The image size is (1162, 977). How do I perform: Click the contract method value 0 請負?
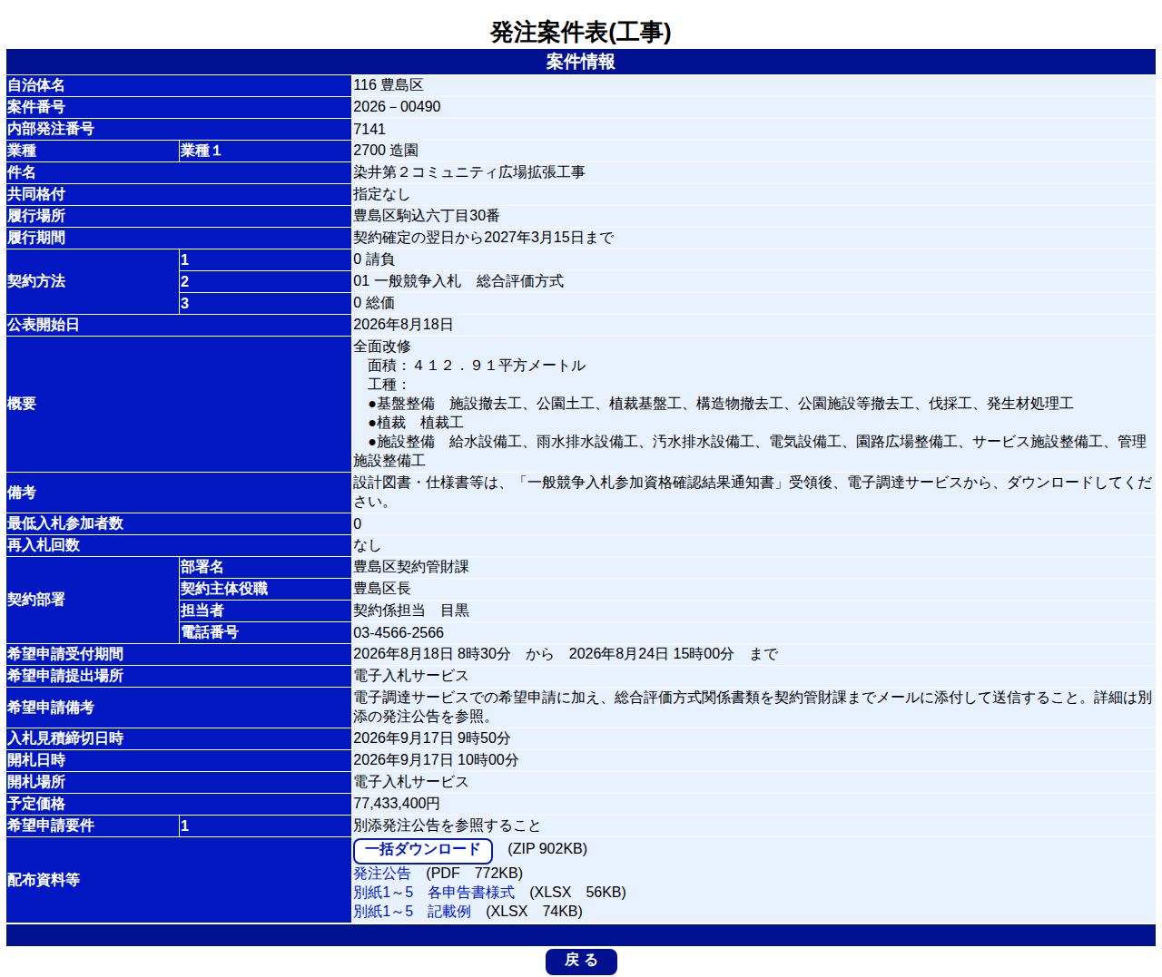tap(374, 259)
